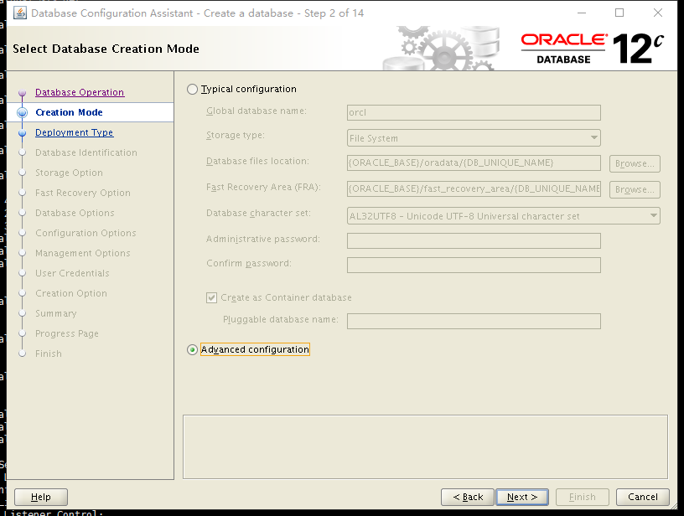Click the message area at bottom
This screenshot has height=516, width=684.
click(x=425, y=447)
